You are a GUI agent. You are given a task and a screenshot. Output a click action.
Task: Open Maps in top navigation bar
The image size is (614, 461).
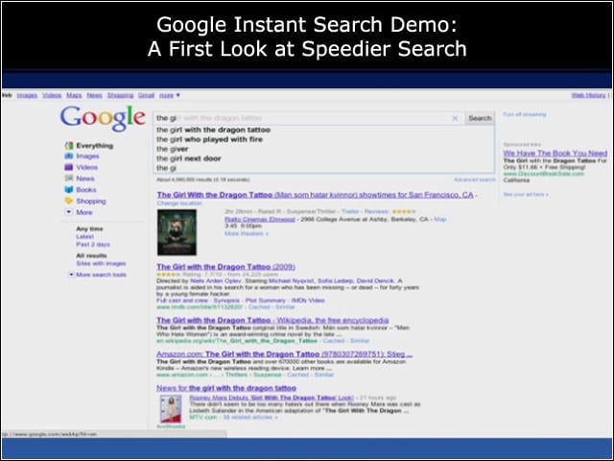pyautogui.click(x=74, y=95)
